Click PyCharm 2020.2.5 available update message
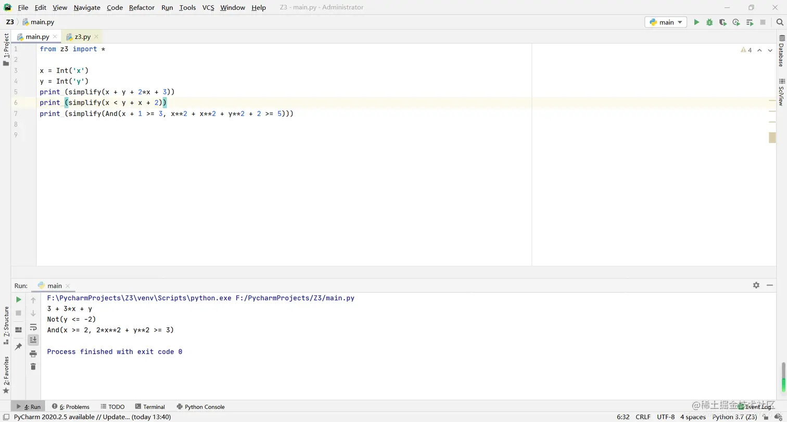Screen dimensions: 787x422 coord(92,417)
